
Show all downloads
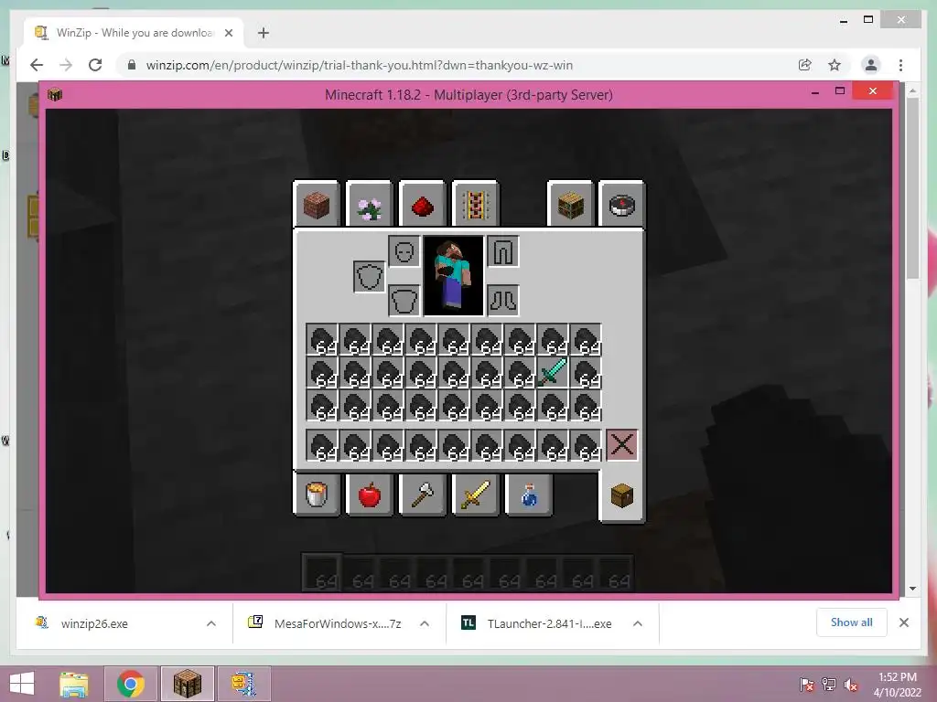coord(852,622)
